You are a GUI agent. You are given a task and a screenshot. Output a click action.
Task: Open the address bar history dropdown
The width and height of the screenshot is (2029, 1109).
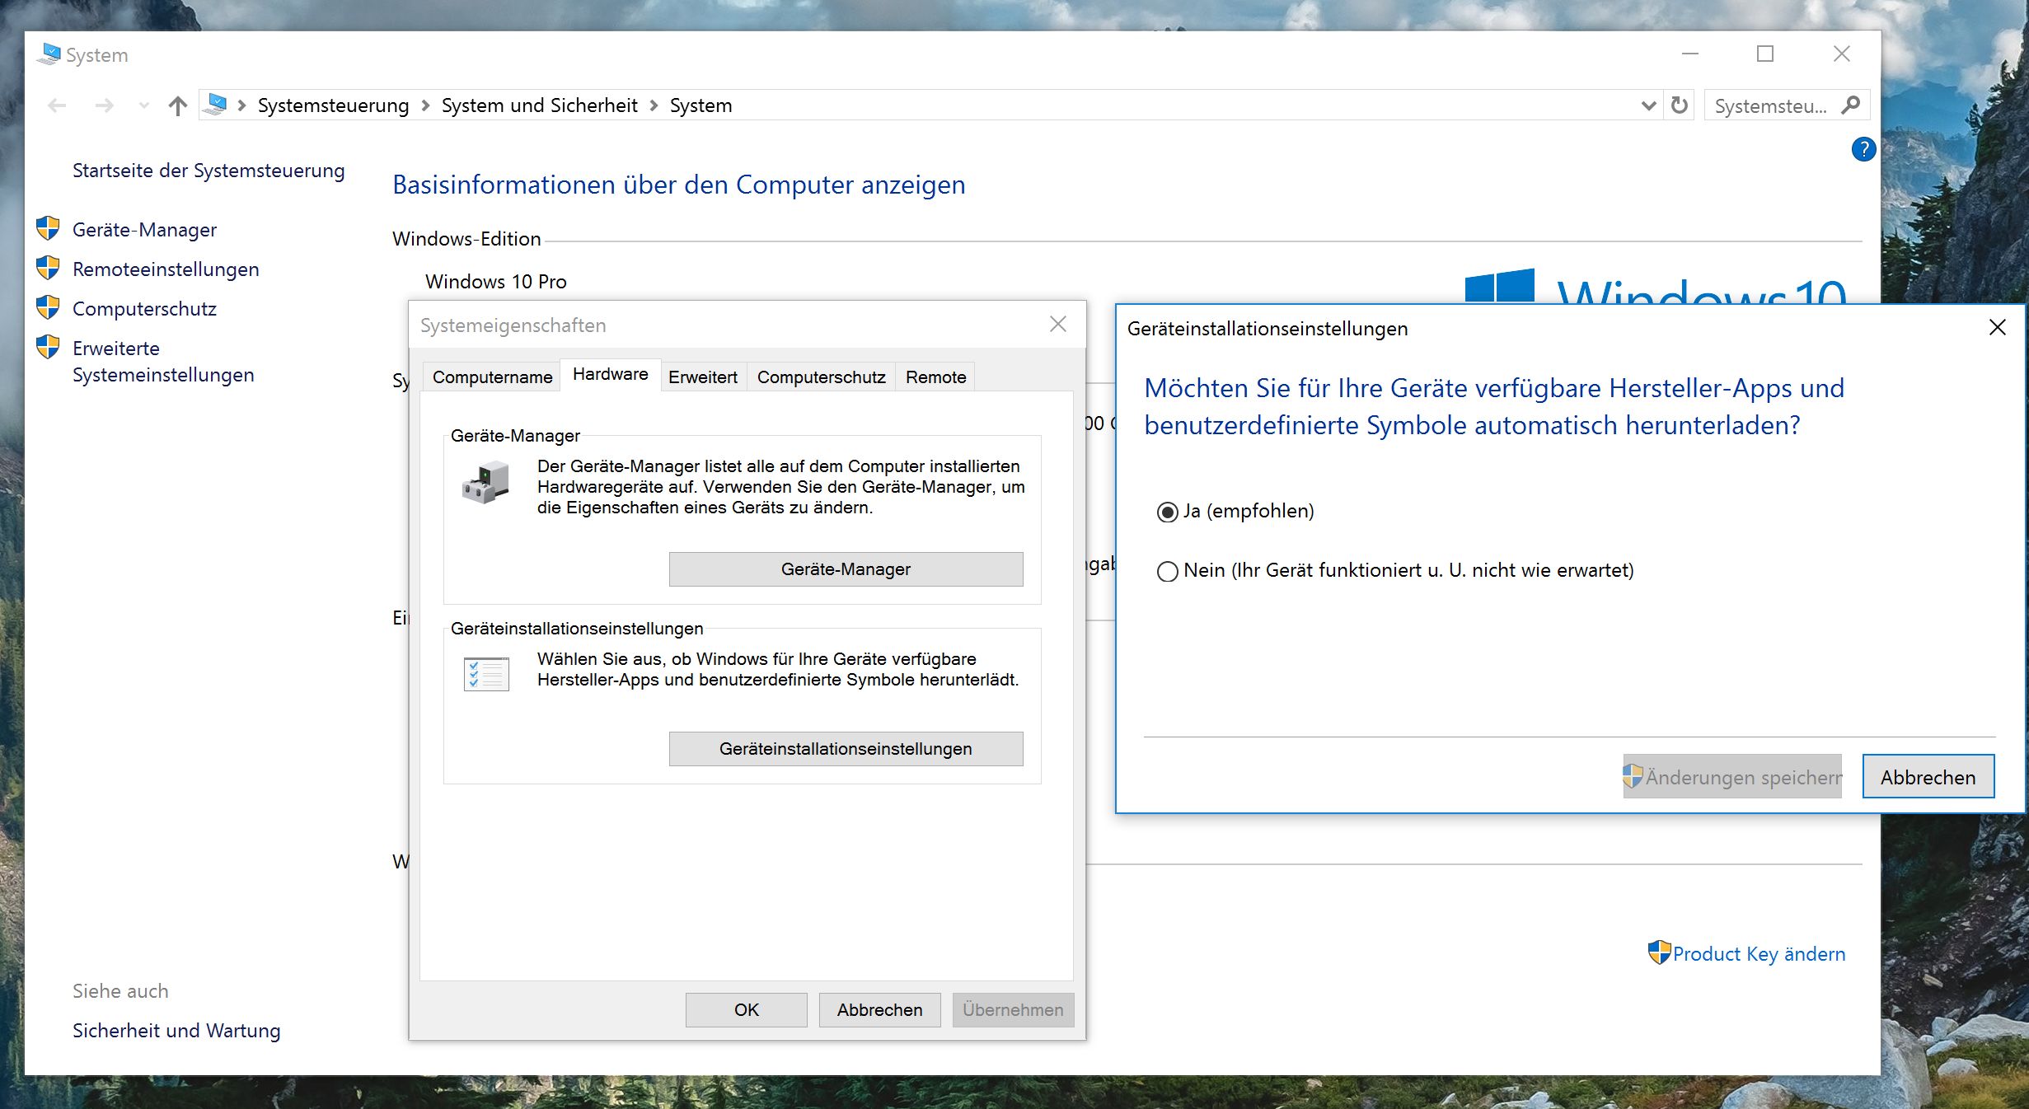1649,105
